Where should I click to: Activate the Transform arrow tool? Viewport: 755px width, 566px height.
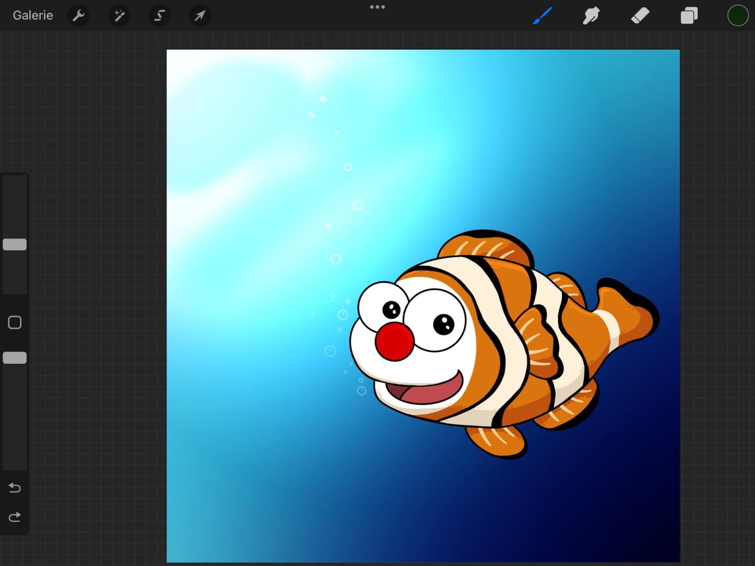200,15
